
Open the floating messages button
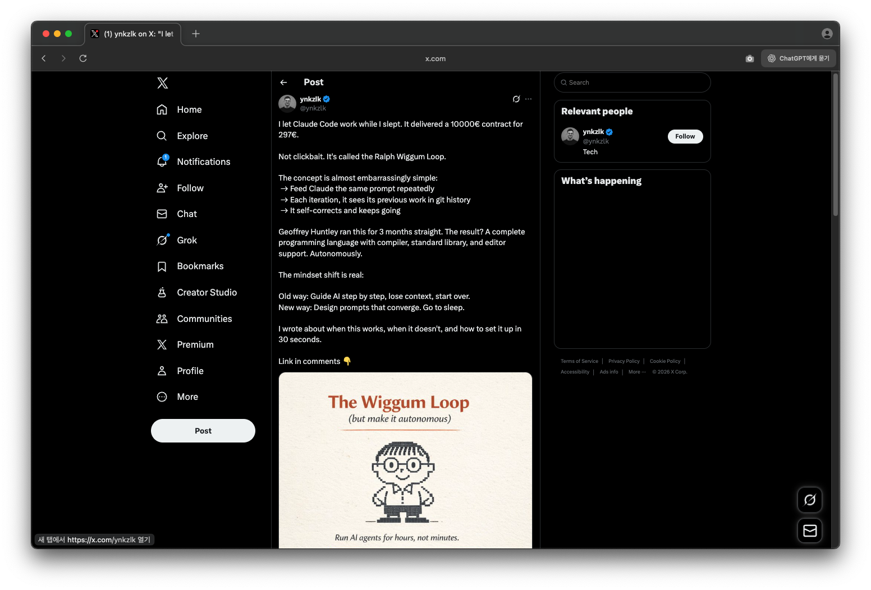click(810, 531)
